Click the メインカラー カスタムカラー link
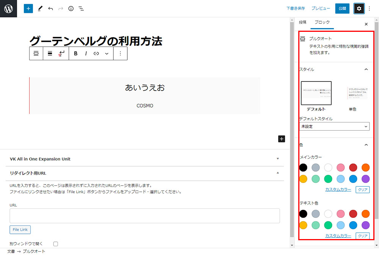 (x=338, y=189)
